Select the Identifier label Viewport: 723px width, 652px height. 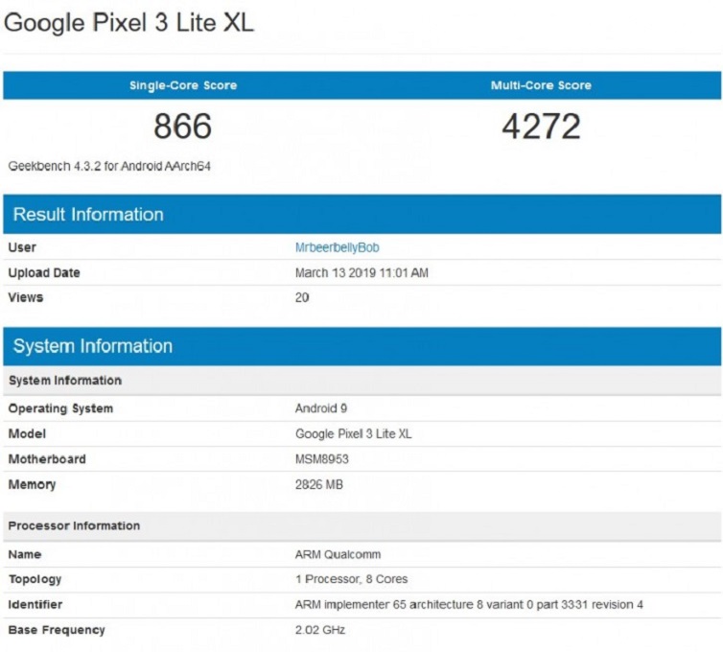tap(35, 604)
